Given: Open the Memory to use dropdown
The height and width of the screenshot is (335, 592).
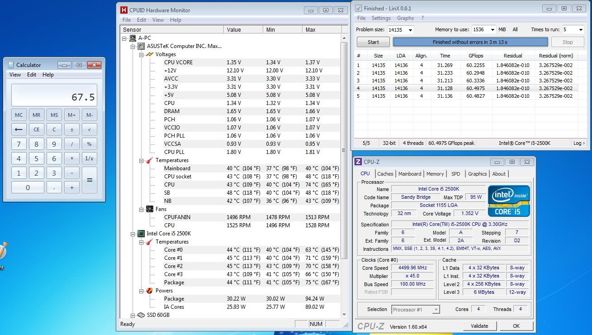Looking at the screenshot, I should [493, 30].
